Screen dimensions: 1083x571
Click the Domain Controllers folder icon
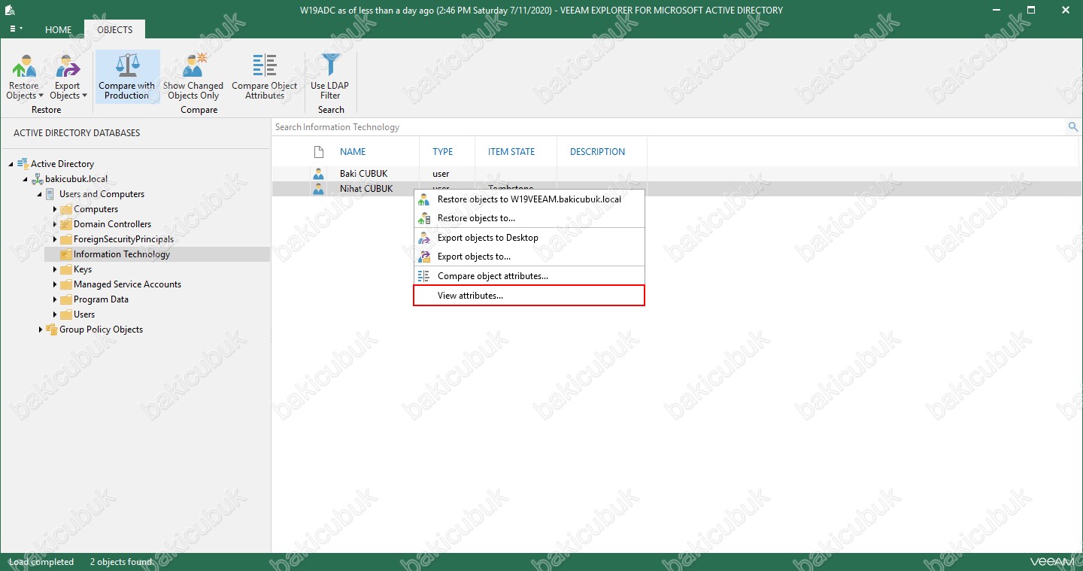65,224
